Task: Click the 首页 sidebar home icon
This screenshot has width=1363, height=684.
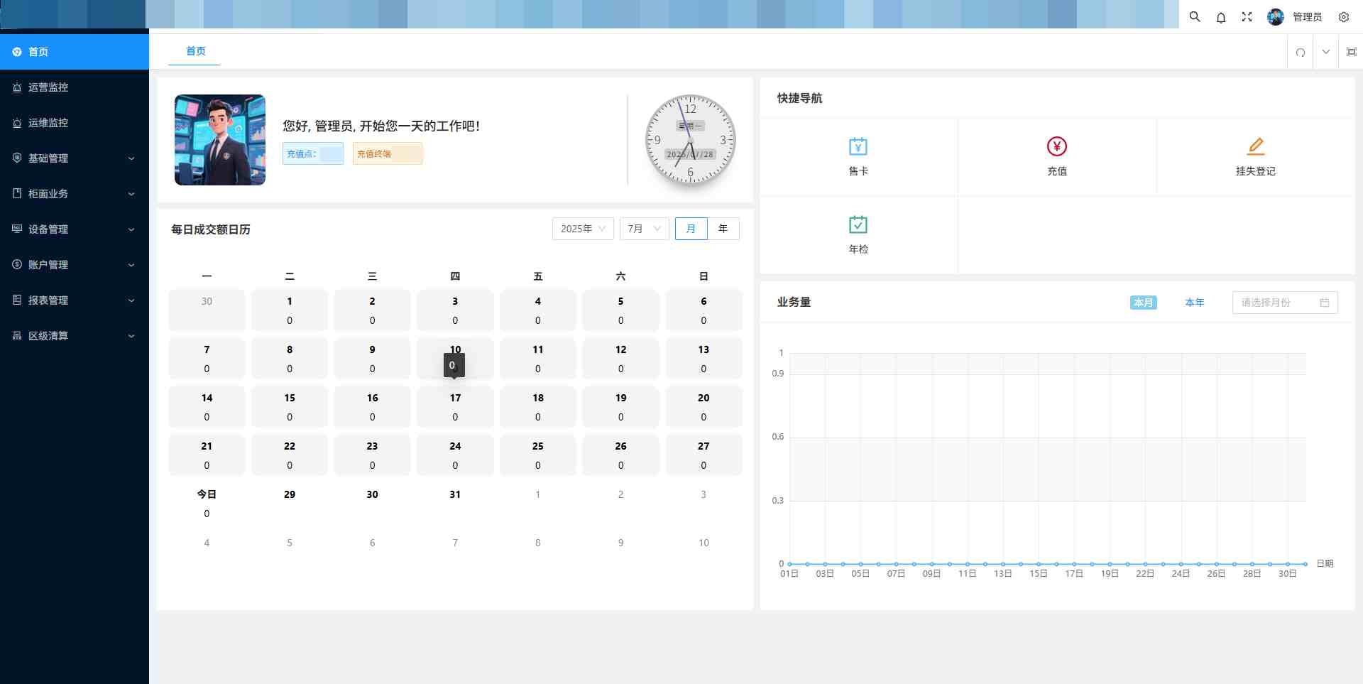Action: click(17, 52)
